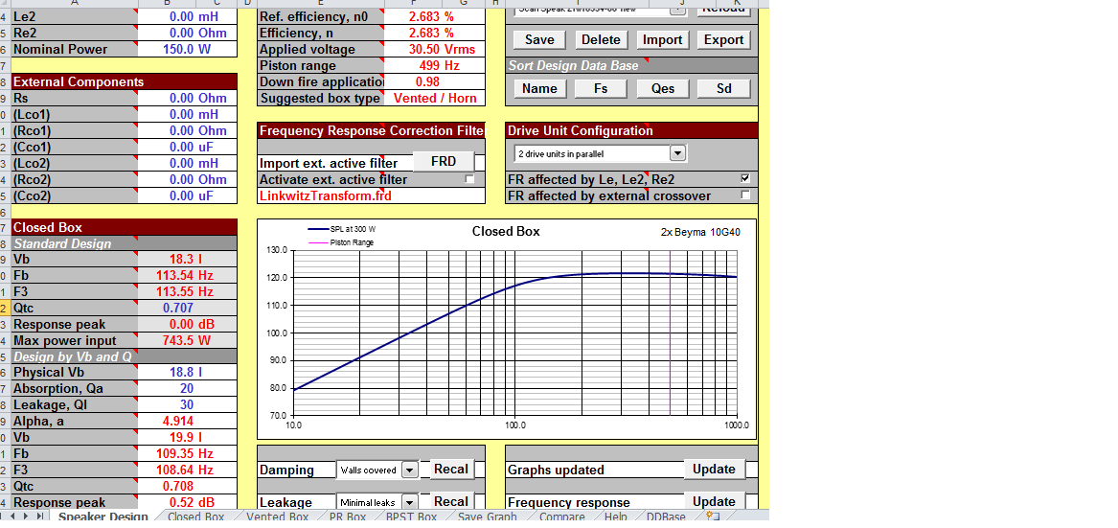This screenshot has width=1118, height=528.
Task: Click the Import button
Action: [662, 40]
